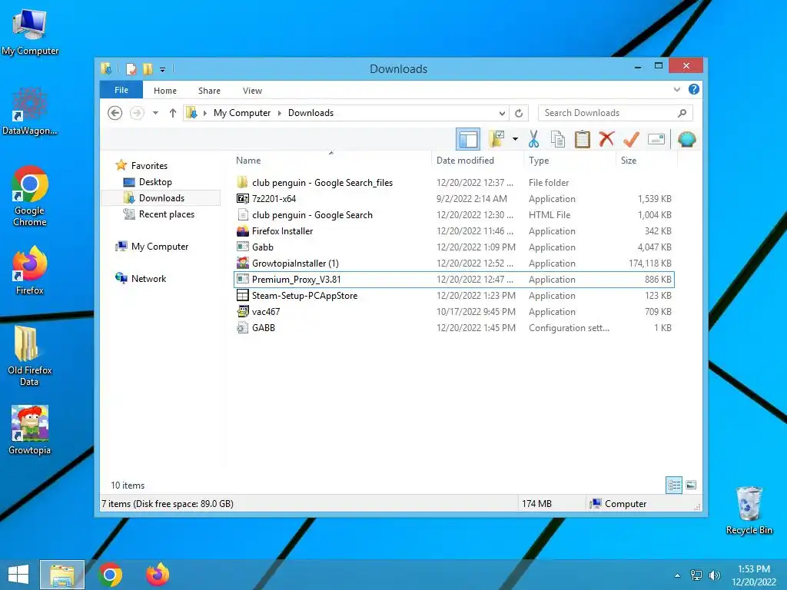This screenshot has height=590, width=787.
Task: Select the vac467 application file
Action: pyautogui.click(x=453, y=312)
